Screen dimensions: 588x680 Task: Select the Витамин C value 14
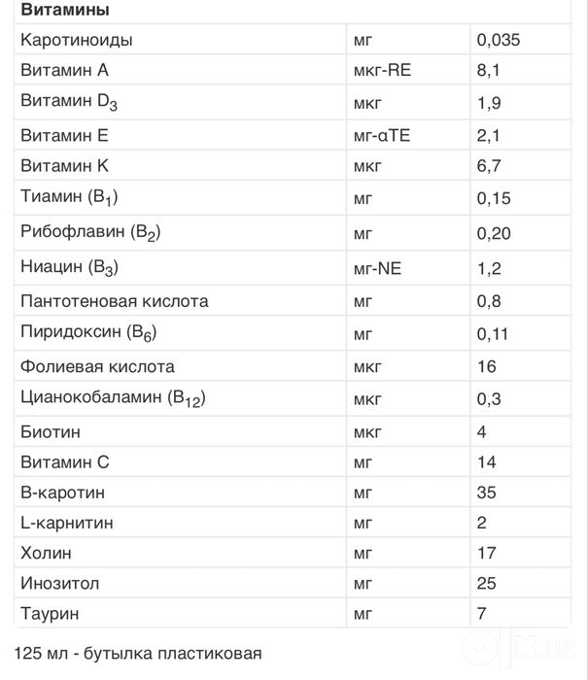click(487, 462)
